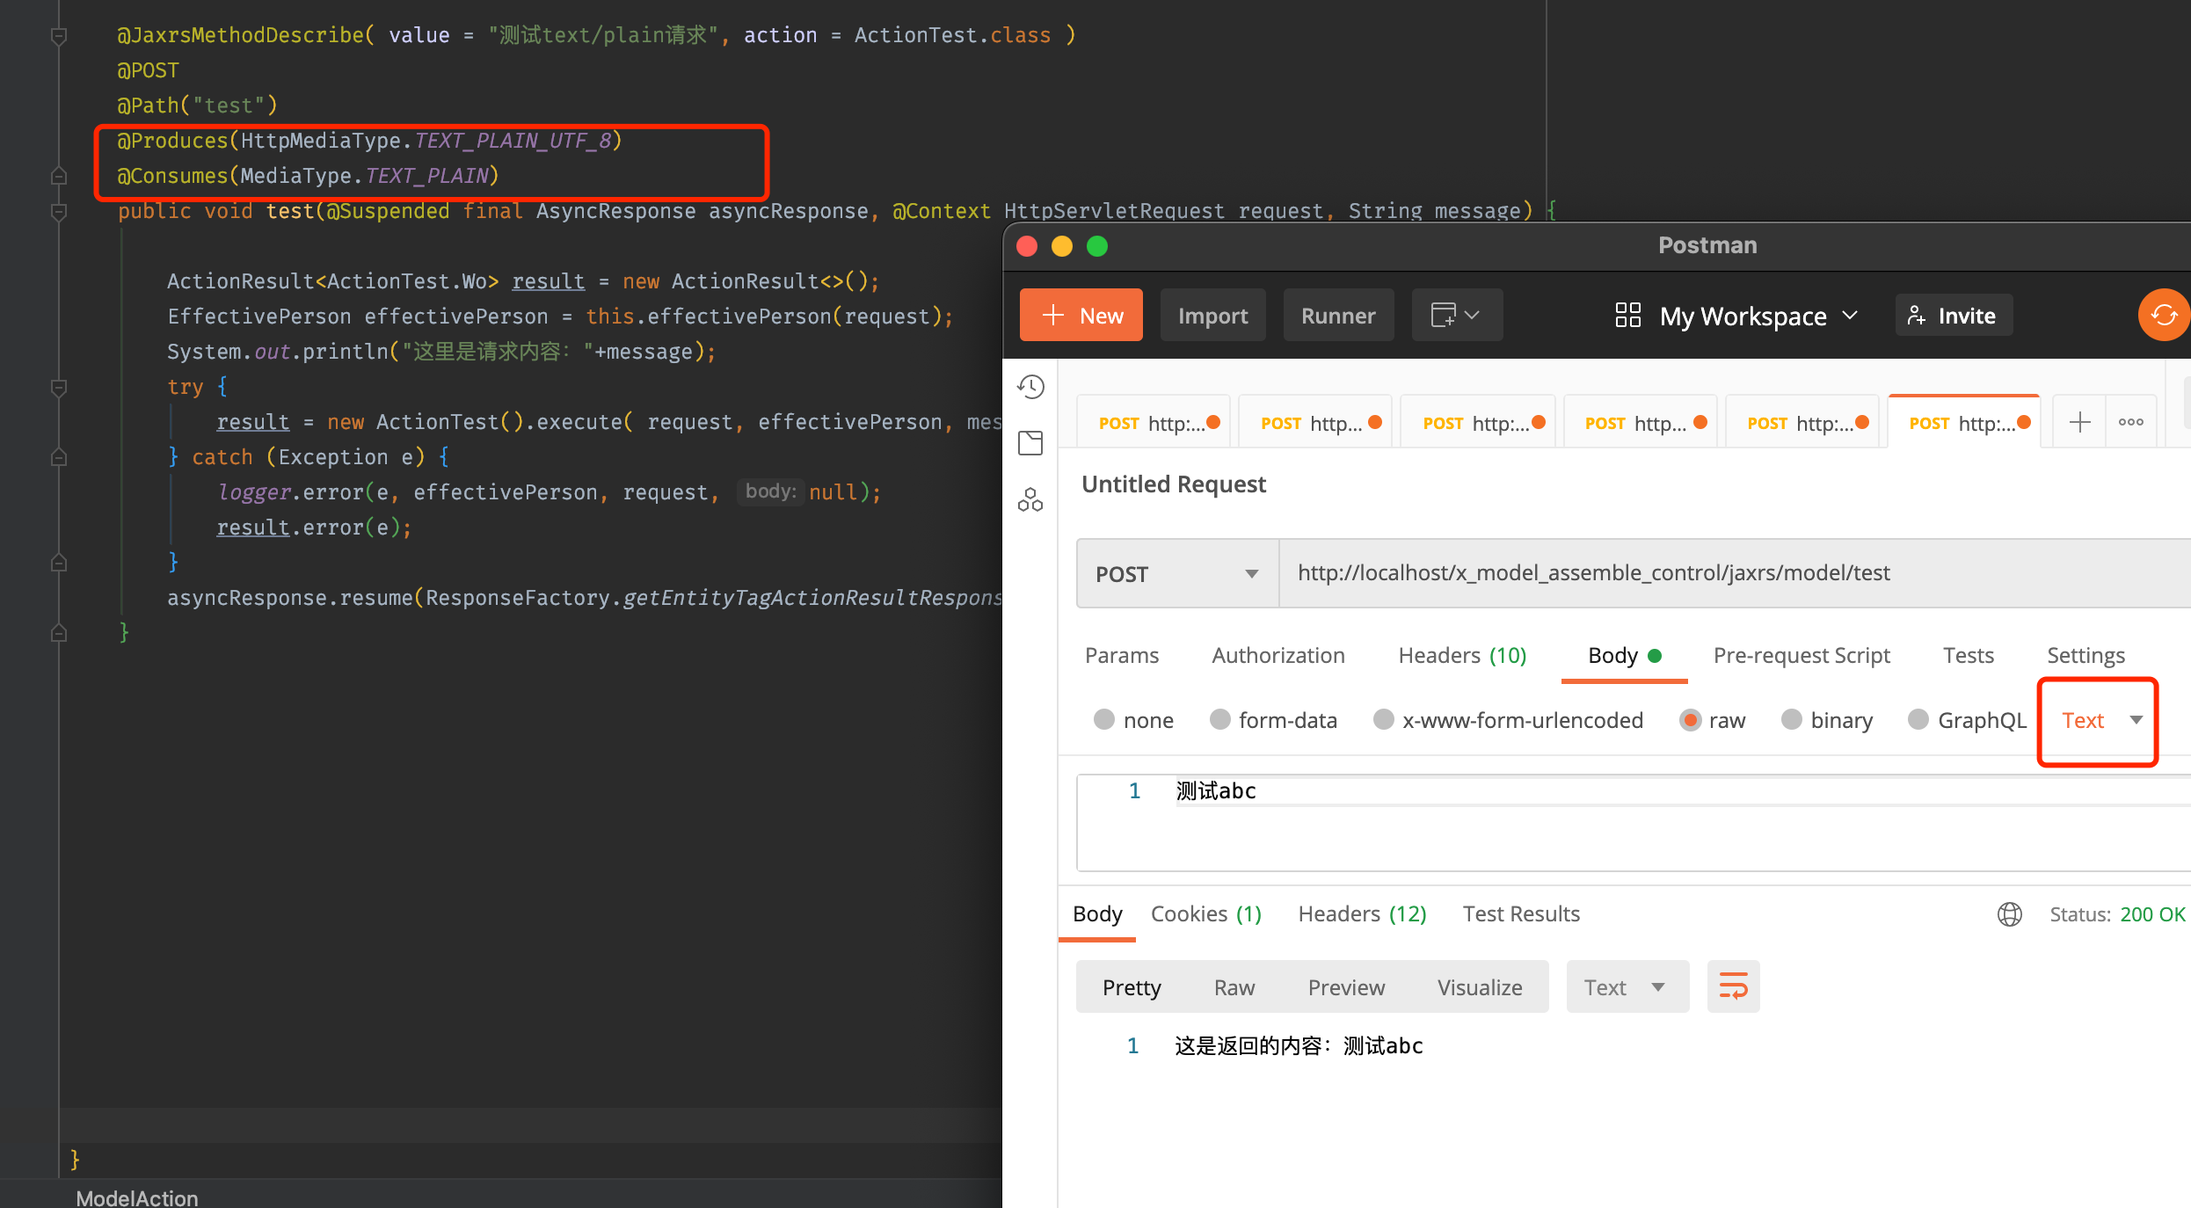
Task: Click the Import button
Action: point(1212,316)
